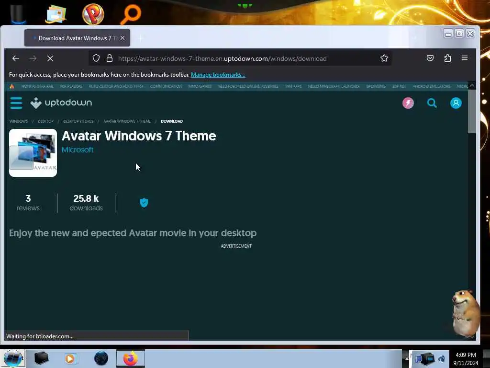Open Uptodown site navigation menu
490x368 pixels.
point(16,103)
